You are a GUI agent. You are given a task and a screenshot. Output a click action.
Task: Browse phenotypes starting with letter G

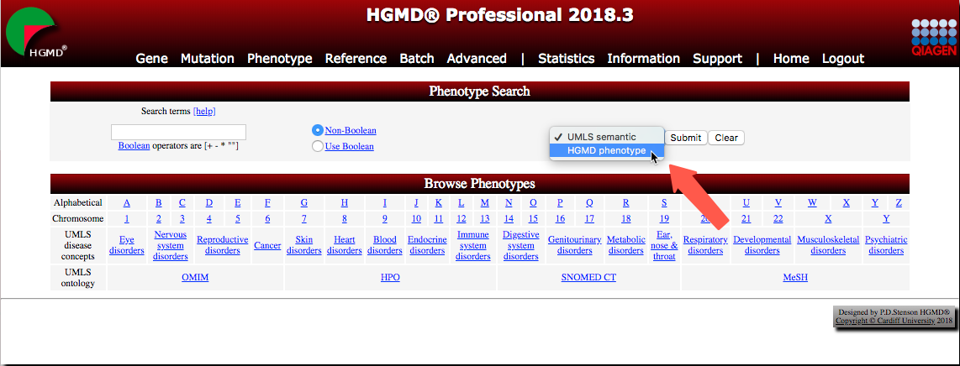tap(303, 203)
